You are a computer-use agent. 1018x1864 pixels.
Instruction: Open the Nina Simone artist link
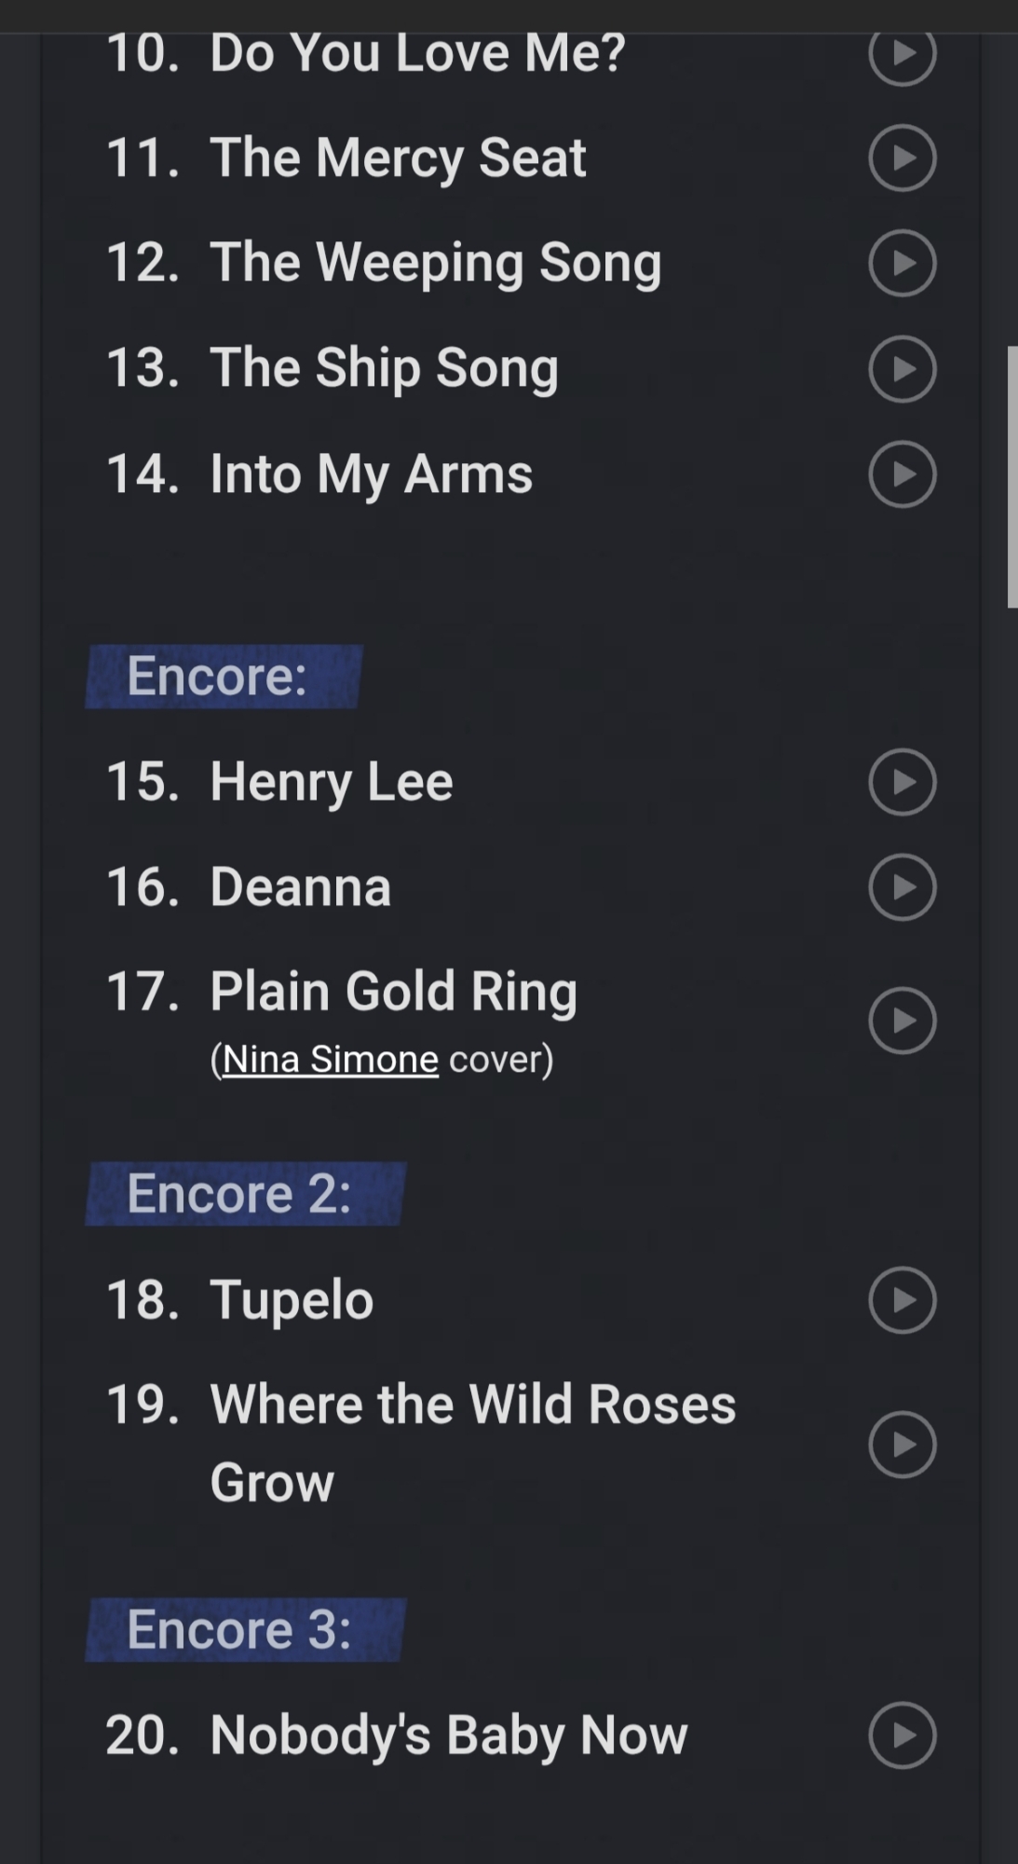pos(331,1059)
